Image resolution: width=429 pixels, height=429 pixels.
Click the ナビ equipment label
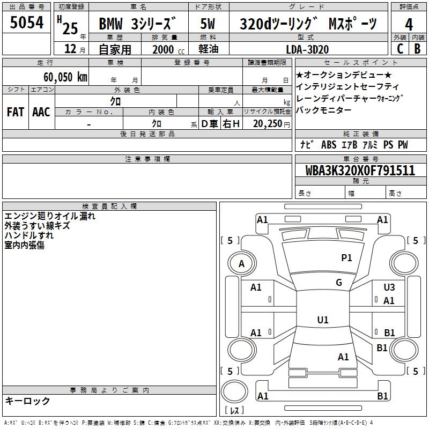pos(307,144)
